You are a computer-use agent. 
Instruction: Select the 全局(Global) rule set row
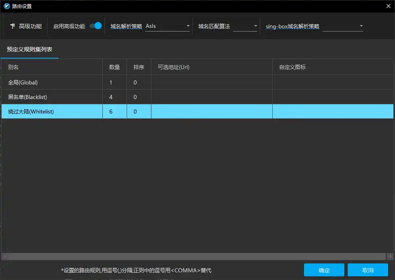197,82
